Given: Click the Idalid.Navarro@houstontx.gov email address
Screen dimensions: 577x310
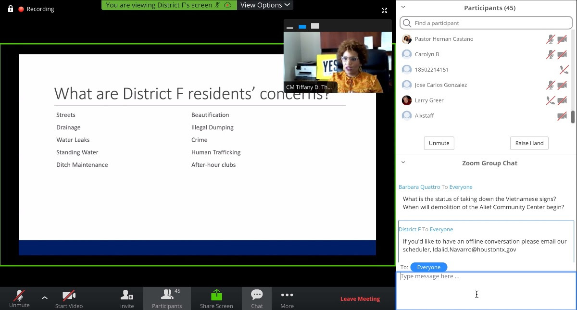Looking at the screenshot, I should click(474, 249).
